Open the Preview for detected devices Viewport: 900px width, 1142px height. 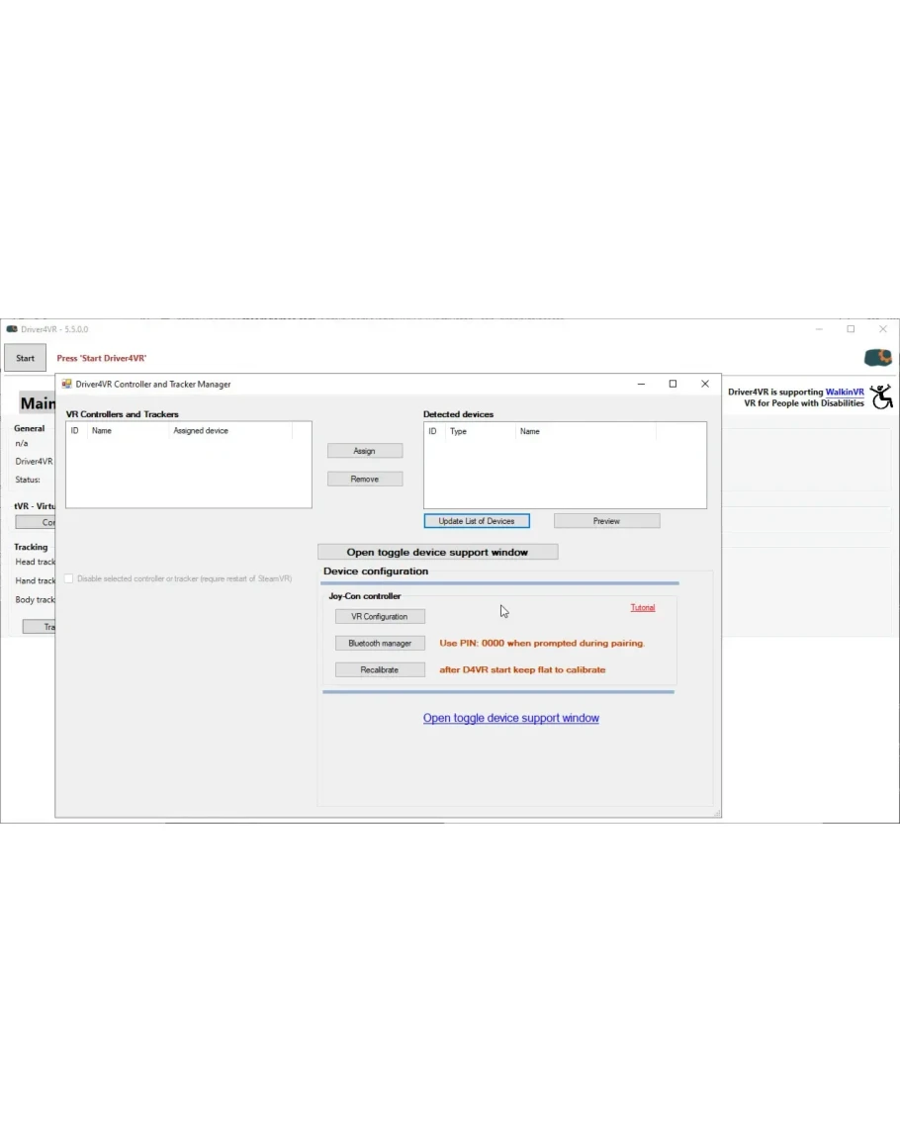tap(606, 521)
